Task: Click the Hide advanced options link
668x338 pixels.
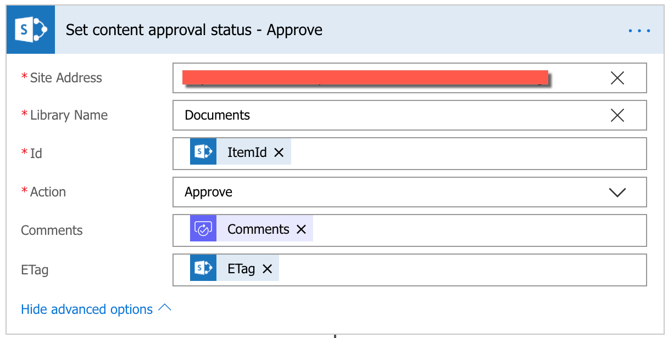Action: tap(86, 309)
